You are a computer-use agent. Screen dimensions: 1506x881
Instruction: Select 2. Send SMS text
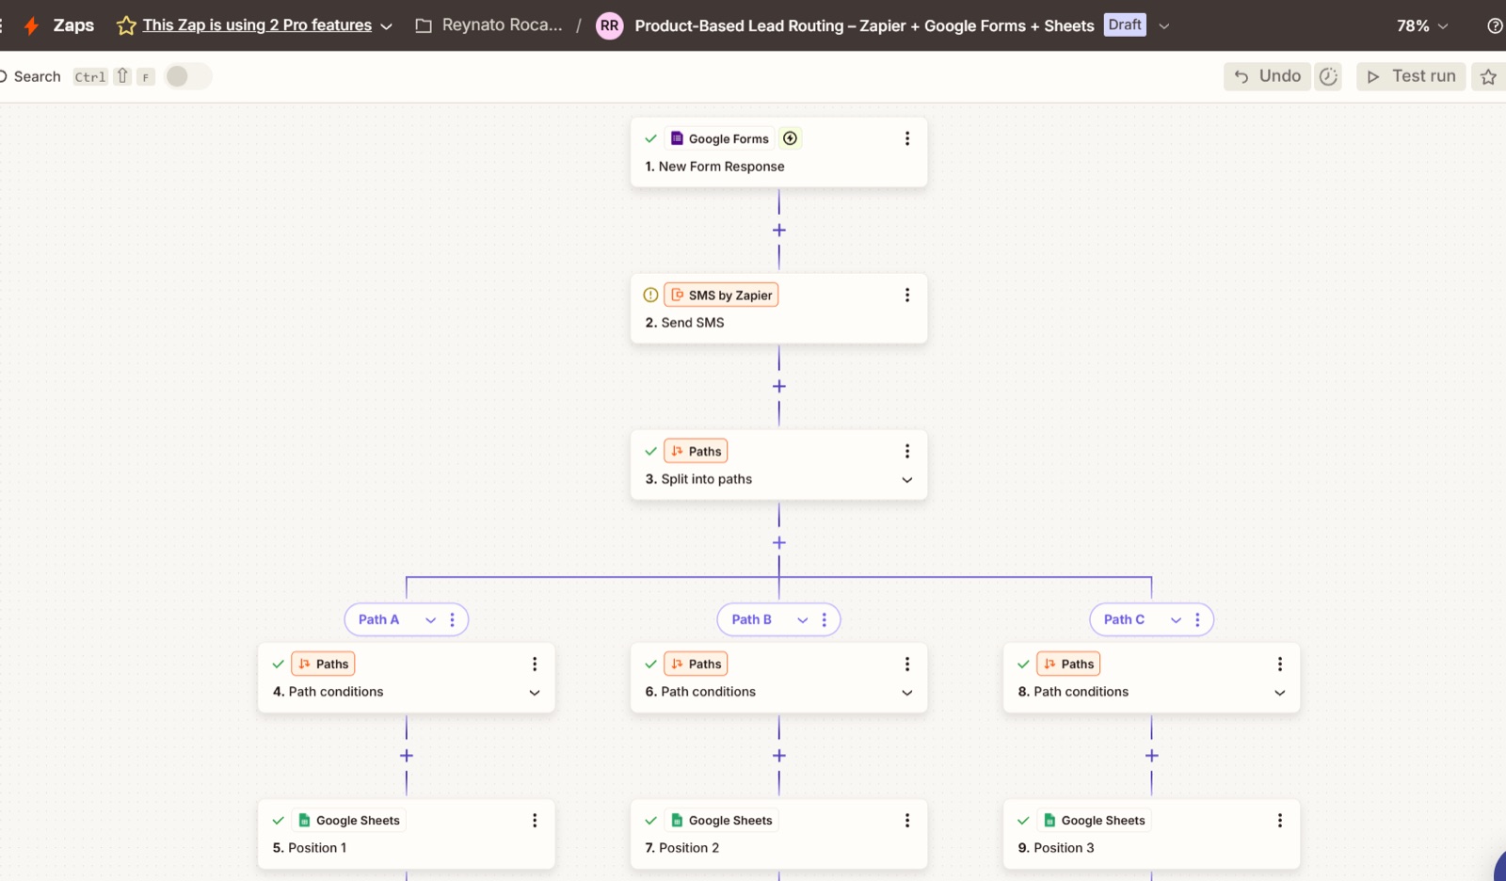pyautogui.click(x=684, y=323)
